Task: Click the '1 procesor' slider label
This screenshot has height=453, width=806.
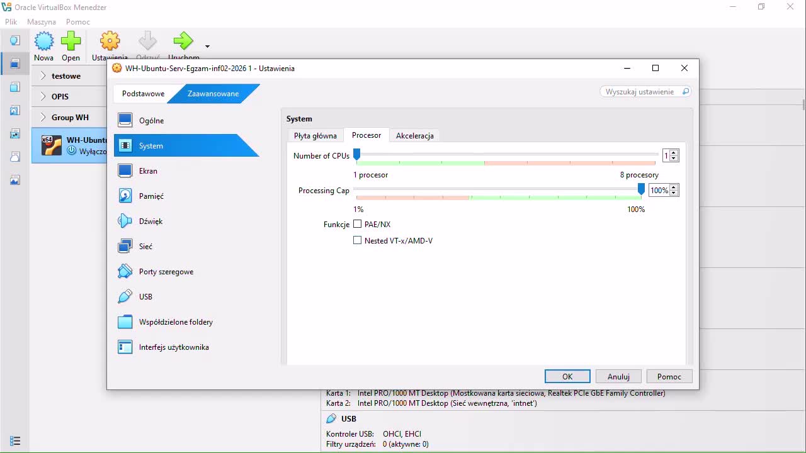Action: coord(371,175)
